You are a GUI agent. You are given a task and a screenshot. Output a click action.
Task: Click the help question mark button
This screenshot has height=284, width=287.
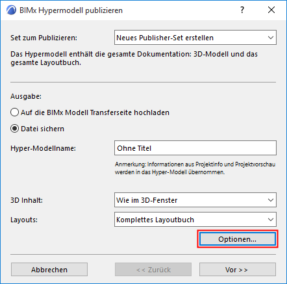[x=242, y=10]
